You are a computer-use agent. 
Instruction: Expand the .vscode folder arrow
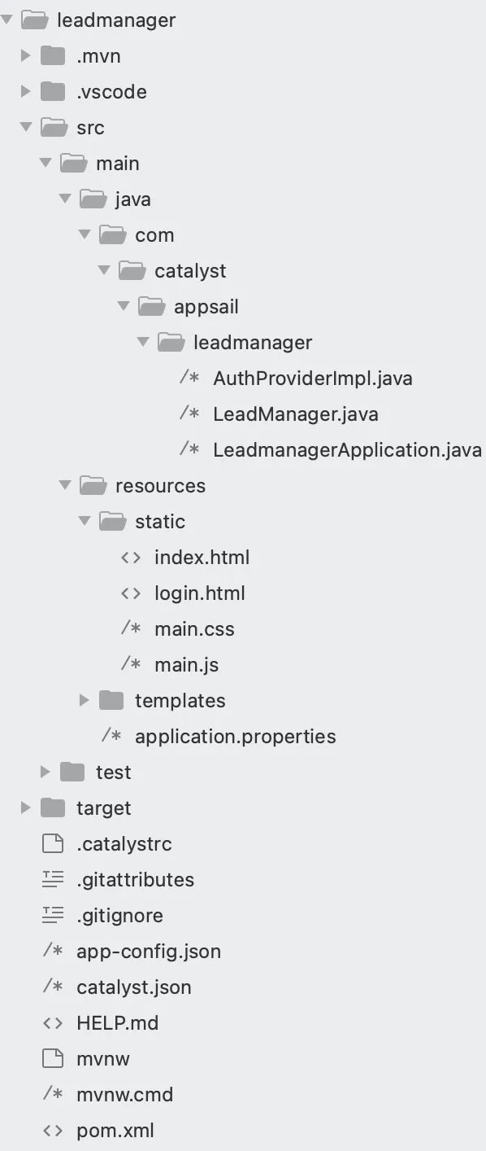point(25,91)
